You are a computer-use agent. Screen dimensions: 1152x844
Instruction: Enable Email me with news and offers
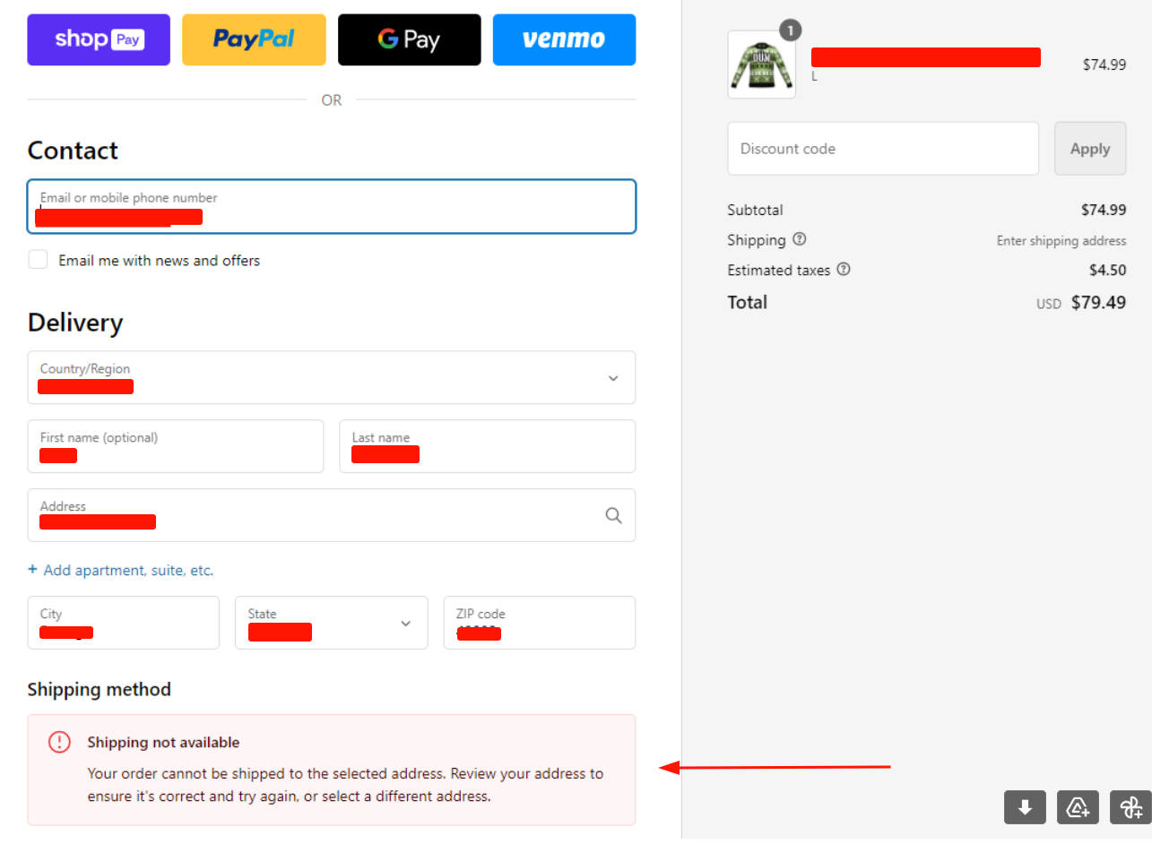pyautogui.click(x=38, y=260)
